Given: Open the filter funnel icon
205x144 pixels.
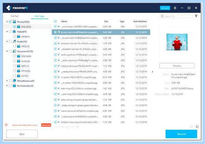Looking at the screenshot, I should coord(196,16).
